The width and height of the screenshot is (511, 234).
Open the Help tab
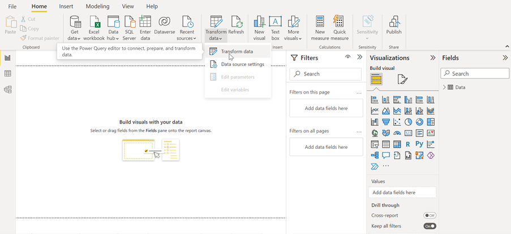click(152, 7)
